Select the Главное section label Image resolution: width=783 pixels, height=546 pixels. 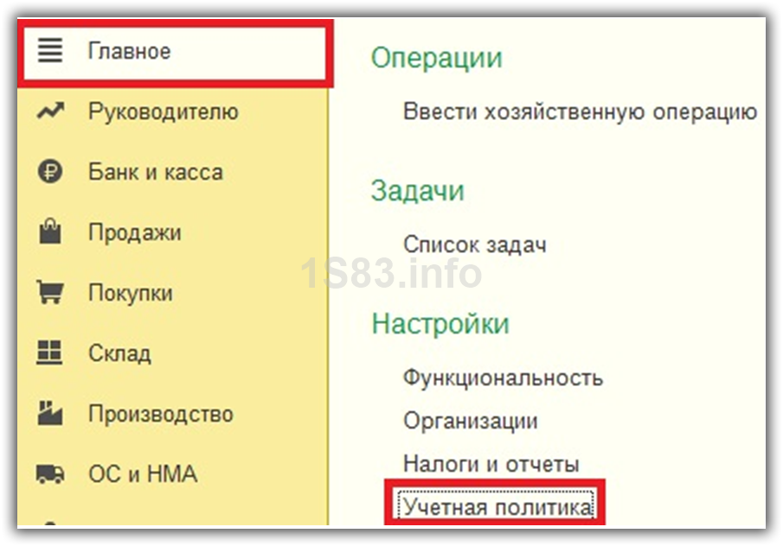click(x=130, y=52)
